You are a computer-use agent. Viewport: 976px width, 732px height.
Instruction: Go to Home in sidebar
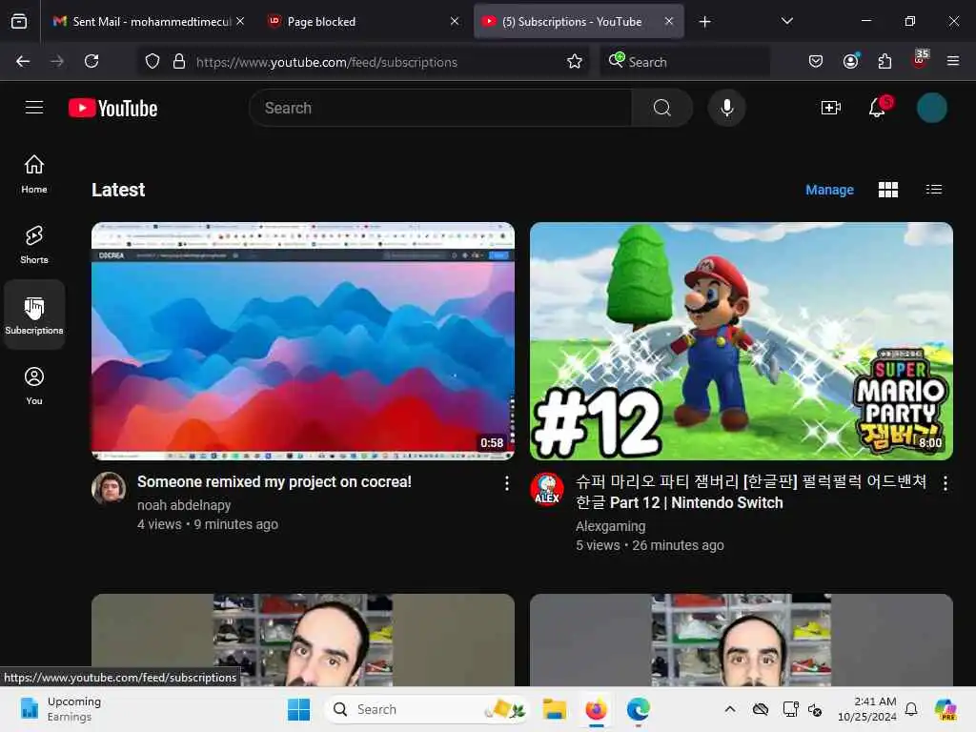[x=34, y=173]
